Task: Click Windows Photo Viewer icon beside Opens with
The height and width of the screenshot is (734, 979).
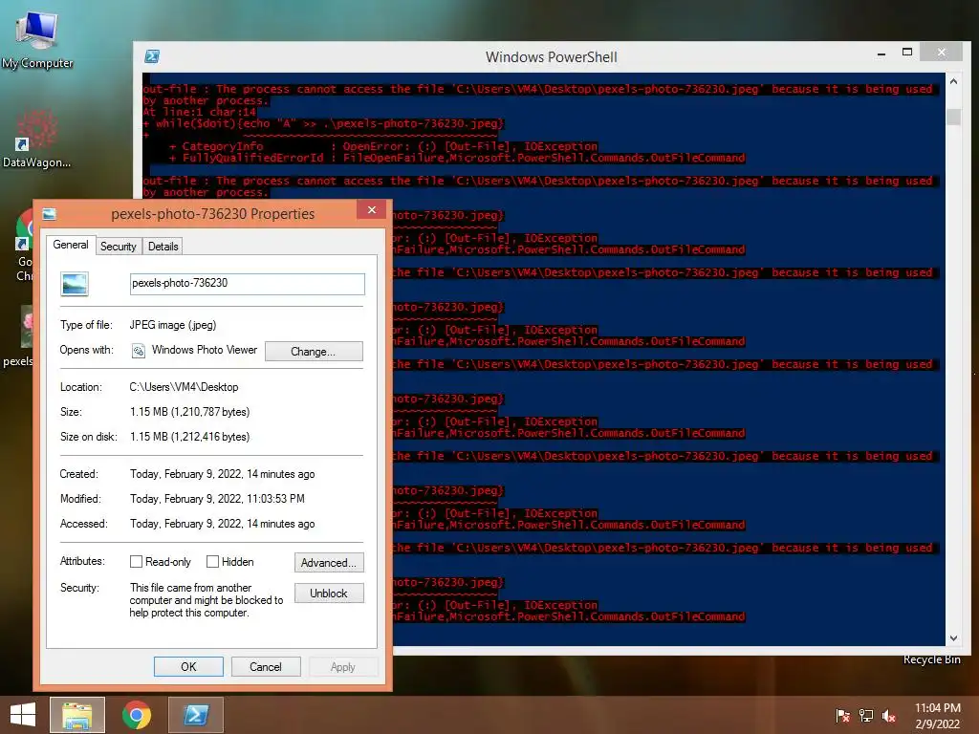Action: [x=139, y=351]
